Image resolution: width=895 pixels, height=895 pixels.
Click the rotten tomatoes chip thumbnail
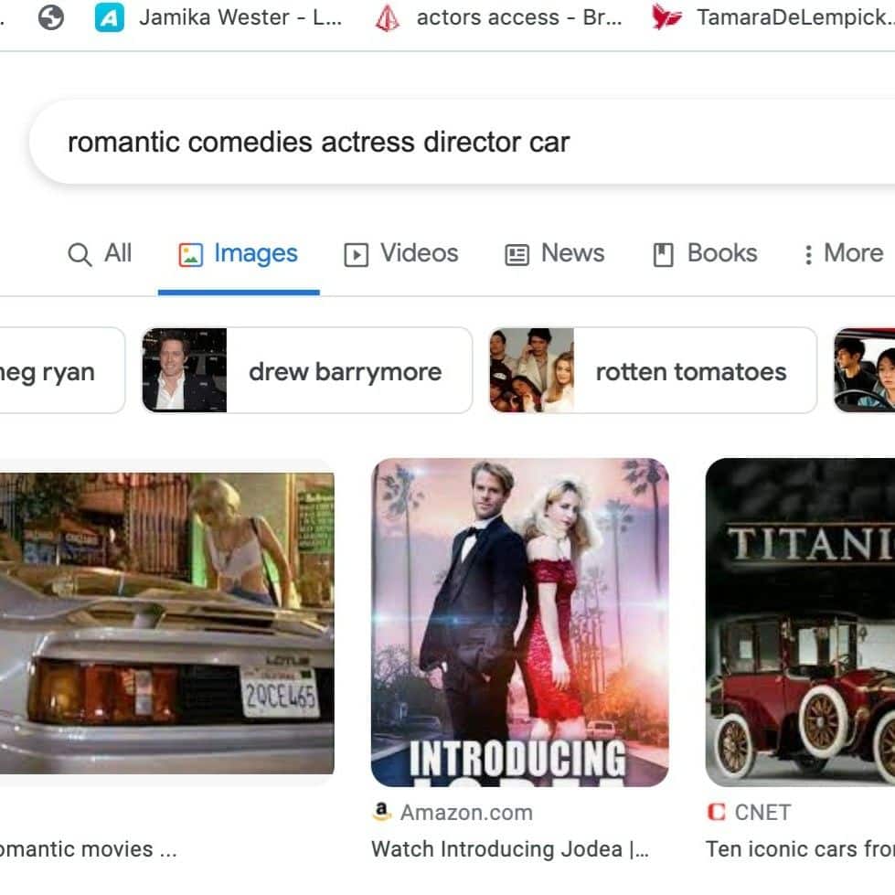tap(532, 370)
